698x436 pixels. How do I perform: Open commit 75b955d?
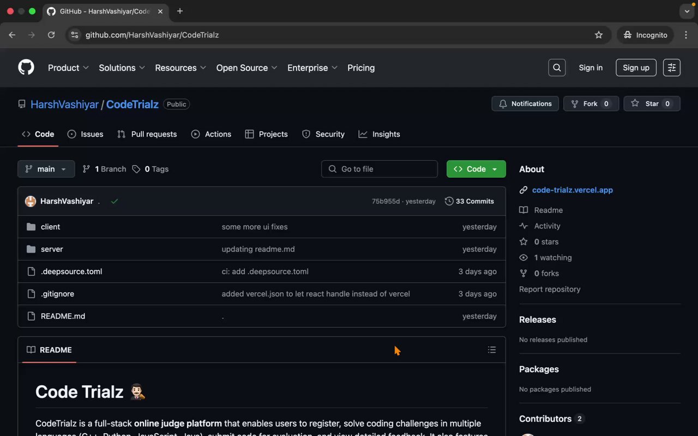(x=386, y=201)
